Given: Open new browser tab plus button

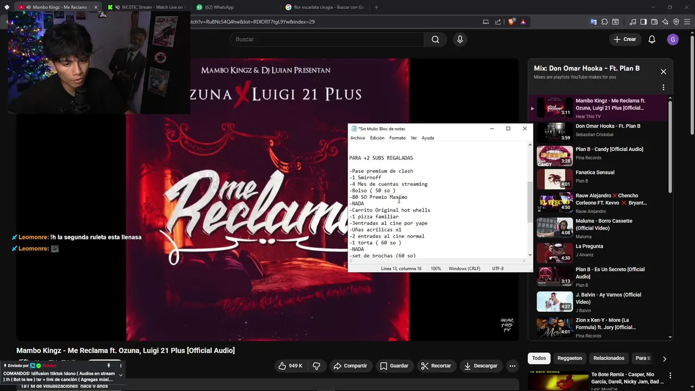Looking at the screenshot, I should pyautogui.click(x=376, y=7).
